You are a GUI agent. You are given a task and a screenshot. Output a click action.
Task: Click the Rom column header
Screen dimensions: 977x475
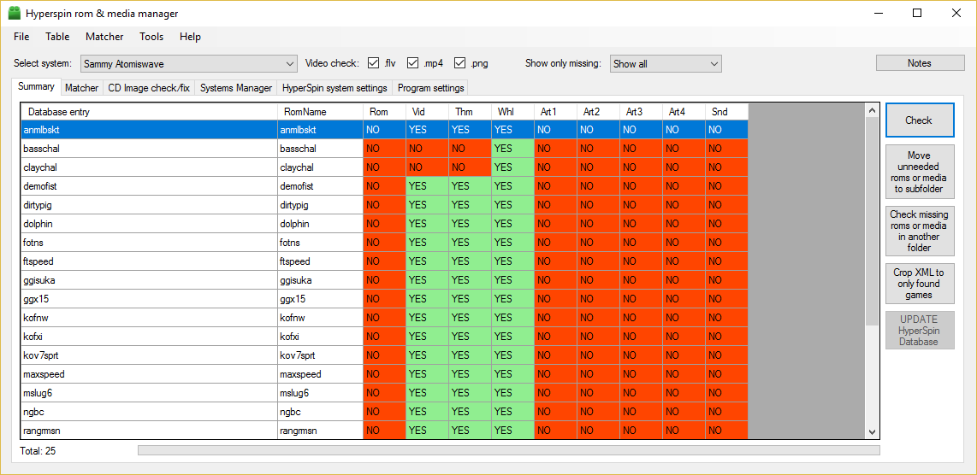point(384,111)
